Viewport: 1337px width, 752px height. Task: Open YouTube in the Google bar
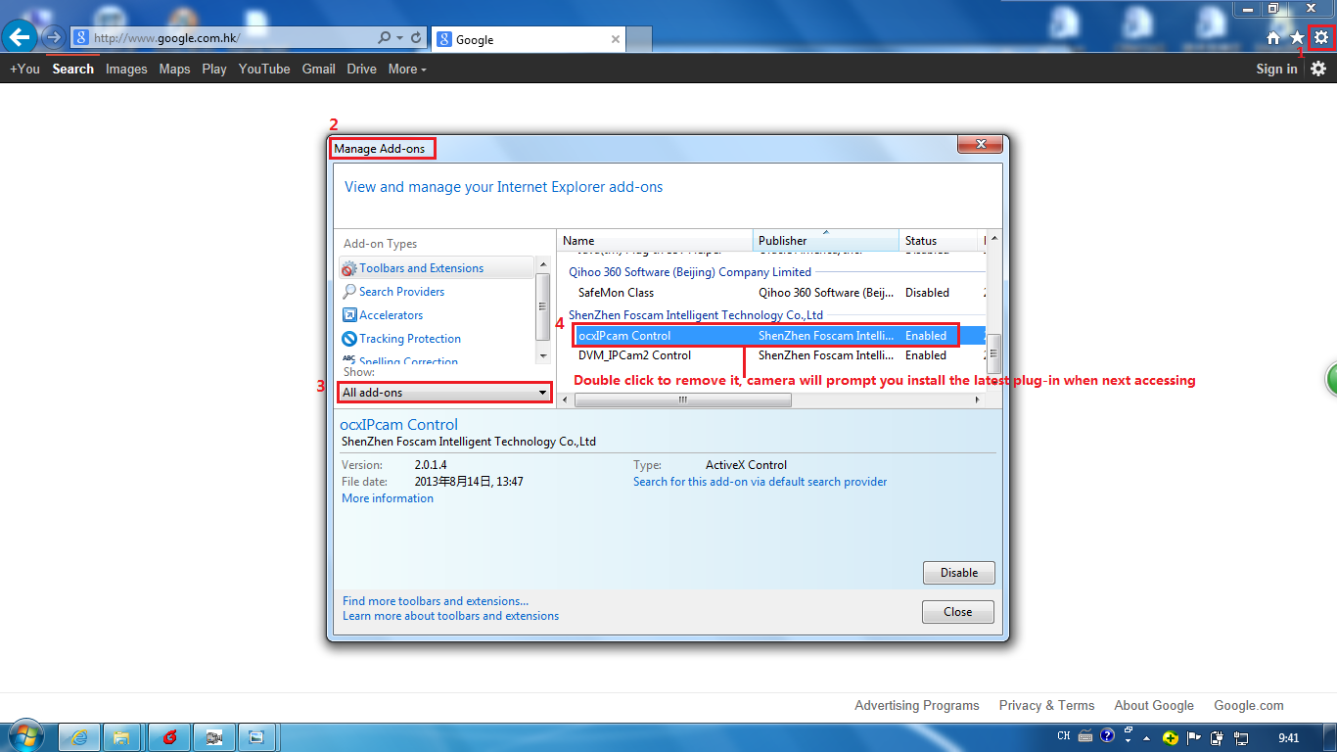[x=264, y=69]
